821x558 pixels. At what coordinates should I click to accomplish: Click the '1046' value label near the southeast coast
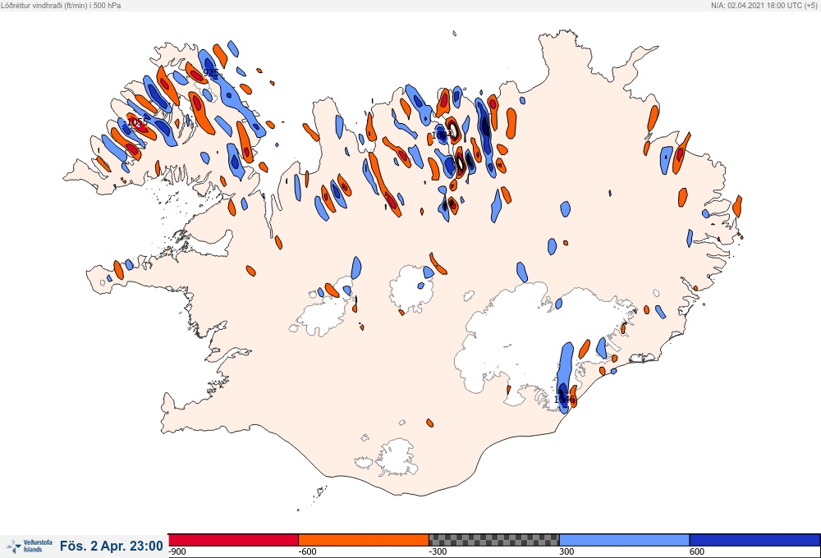point(564,400)
